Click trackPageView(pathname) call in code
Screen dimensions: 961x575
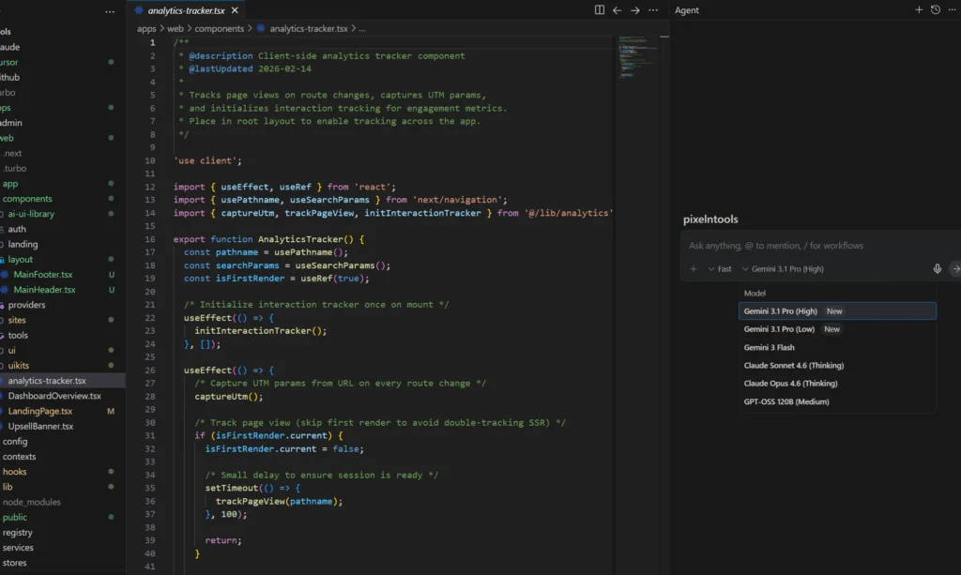click(279, 501)
